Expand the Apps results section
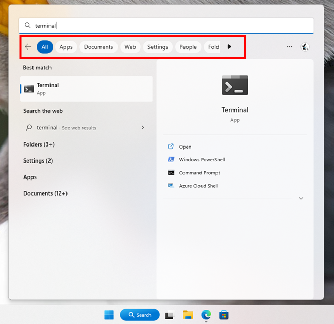 [30, 177]
